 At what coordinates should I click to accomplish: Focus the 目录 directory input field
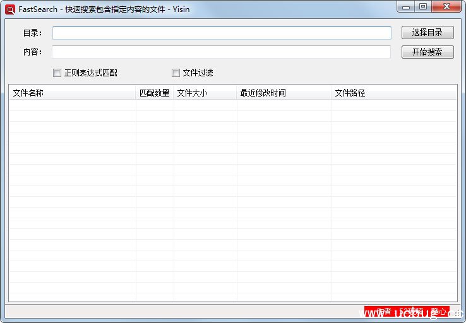click(221, 33)
